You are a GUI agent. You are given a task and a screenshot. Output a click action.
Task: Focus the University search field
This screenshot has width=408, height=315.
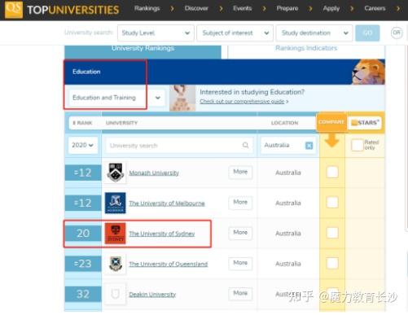179,146
